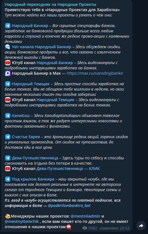The height and width of the screenshot is (234, 148).
Task: Open the Народный Темщик Telegram link
Action: tap(31, 84)
